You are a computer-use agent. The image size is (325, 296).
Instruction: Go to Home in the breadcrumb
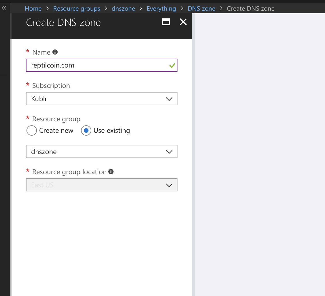[x=33, y=8]
